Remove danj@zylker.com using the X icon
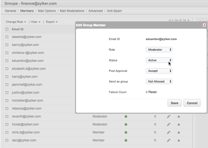 coord(179,141)
